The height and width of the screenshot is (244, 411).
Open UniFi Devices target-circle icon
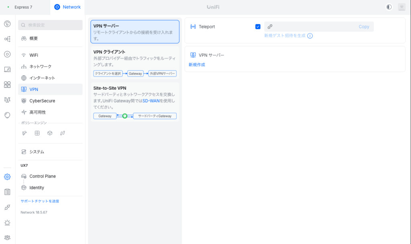click(x=7, y=54)
